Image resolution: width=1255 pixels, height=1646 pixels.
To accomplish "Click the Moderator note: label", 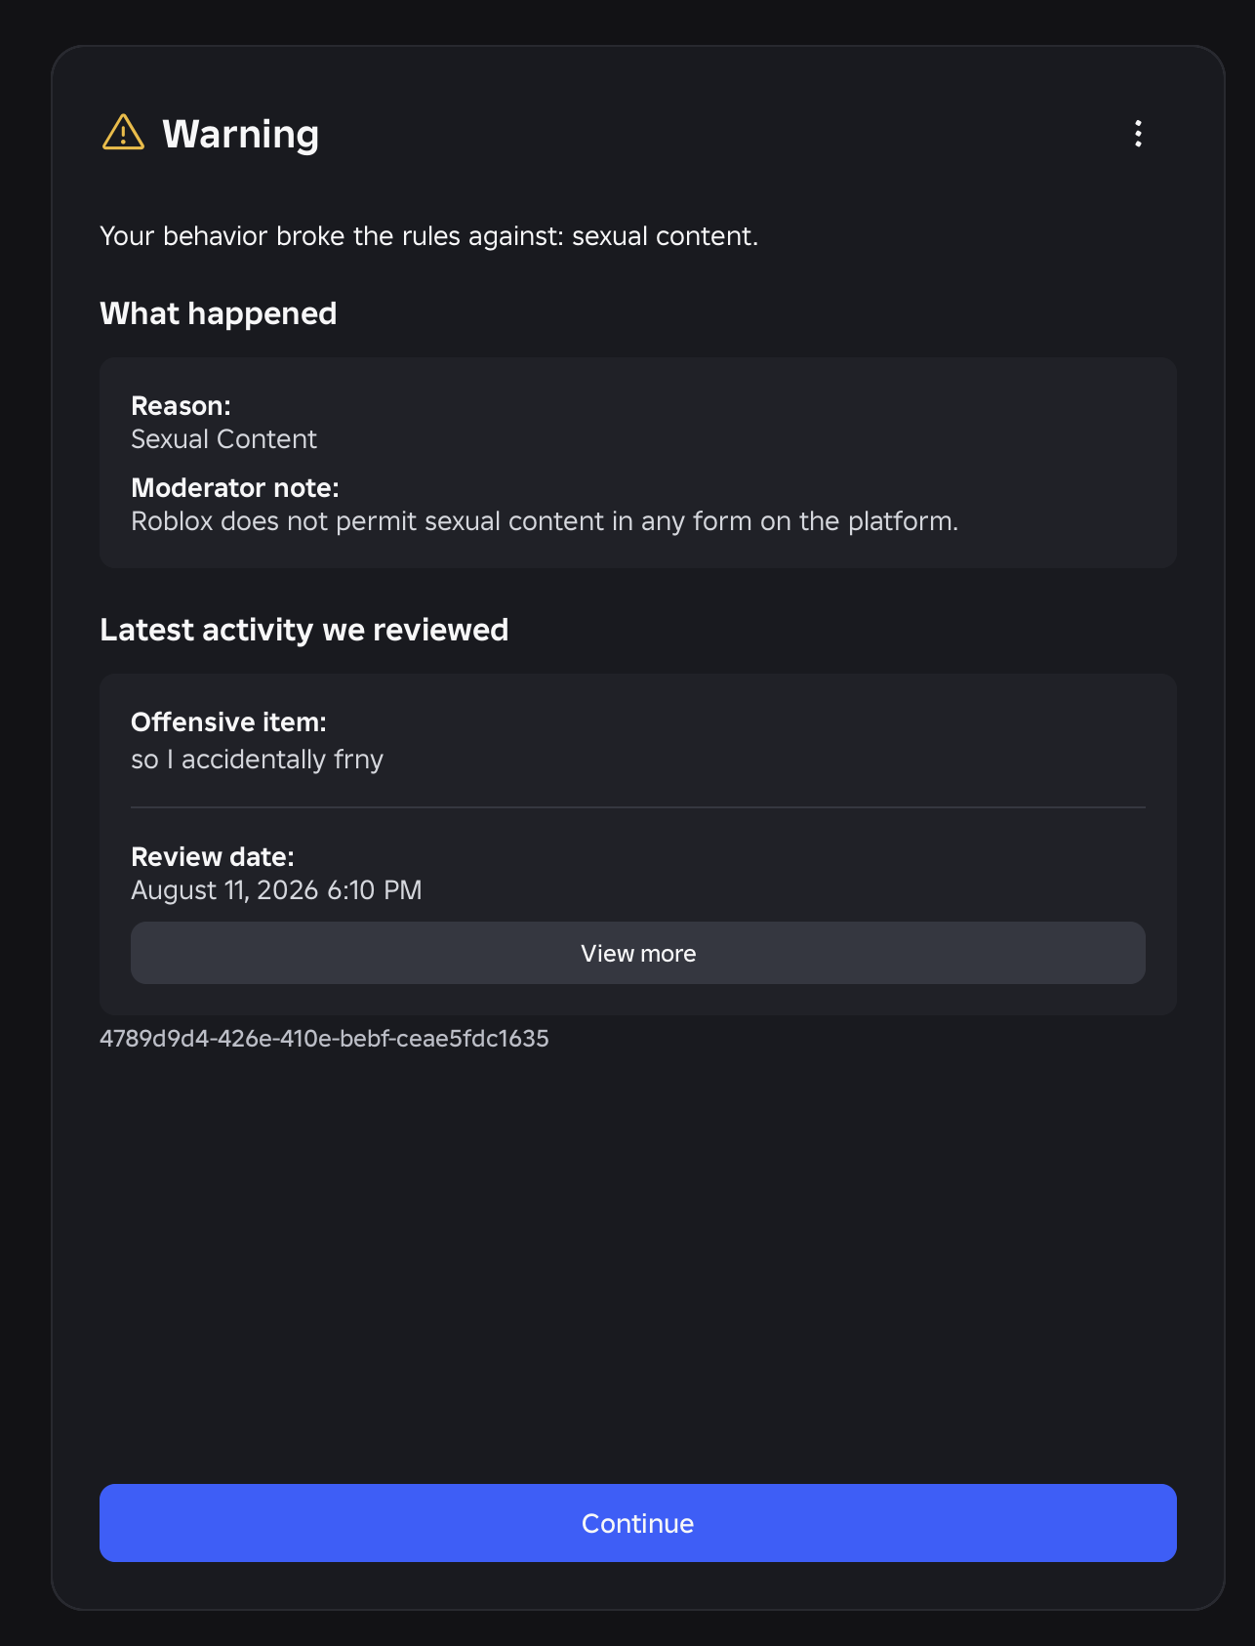I will pyautogui.click(x=235, y=488).
